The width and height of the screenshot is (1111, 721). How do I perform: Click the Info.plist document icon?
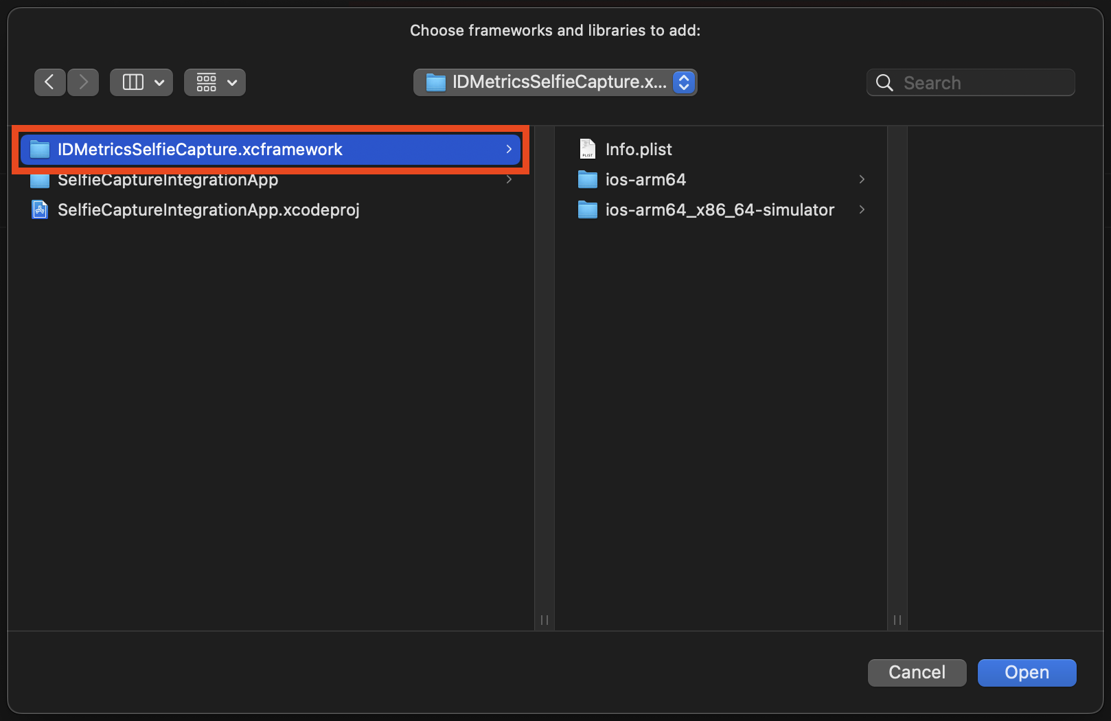tap(588, 149)
